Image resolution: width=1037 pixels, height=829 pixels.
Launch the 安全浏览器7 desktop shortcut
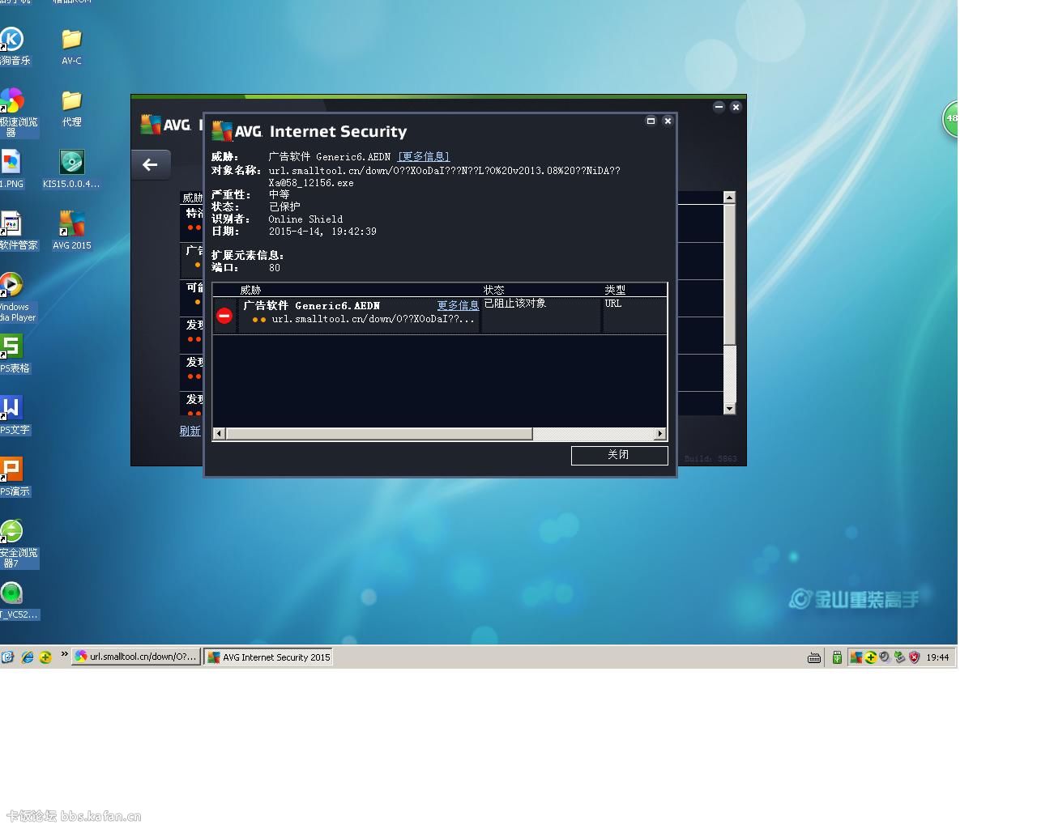click(18, 542)
